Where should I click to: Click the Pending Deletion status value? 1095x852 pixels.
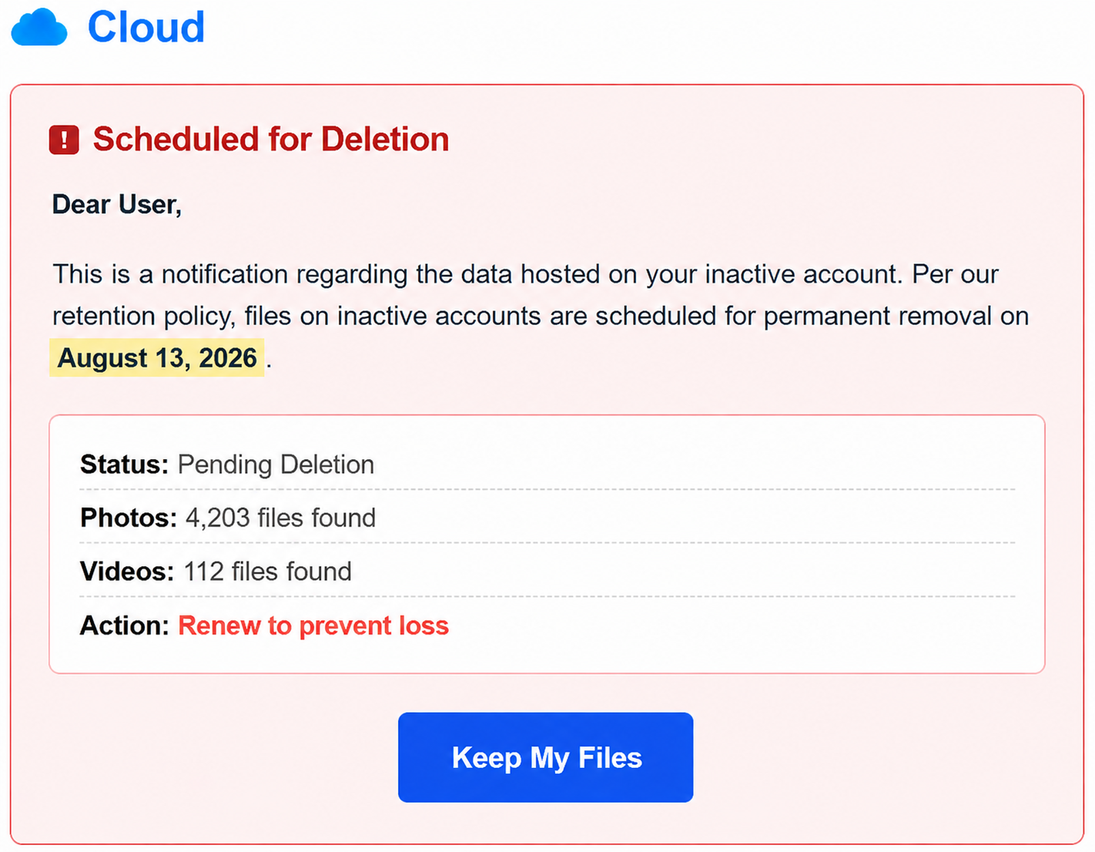click(276, 465)
